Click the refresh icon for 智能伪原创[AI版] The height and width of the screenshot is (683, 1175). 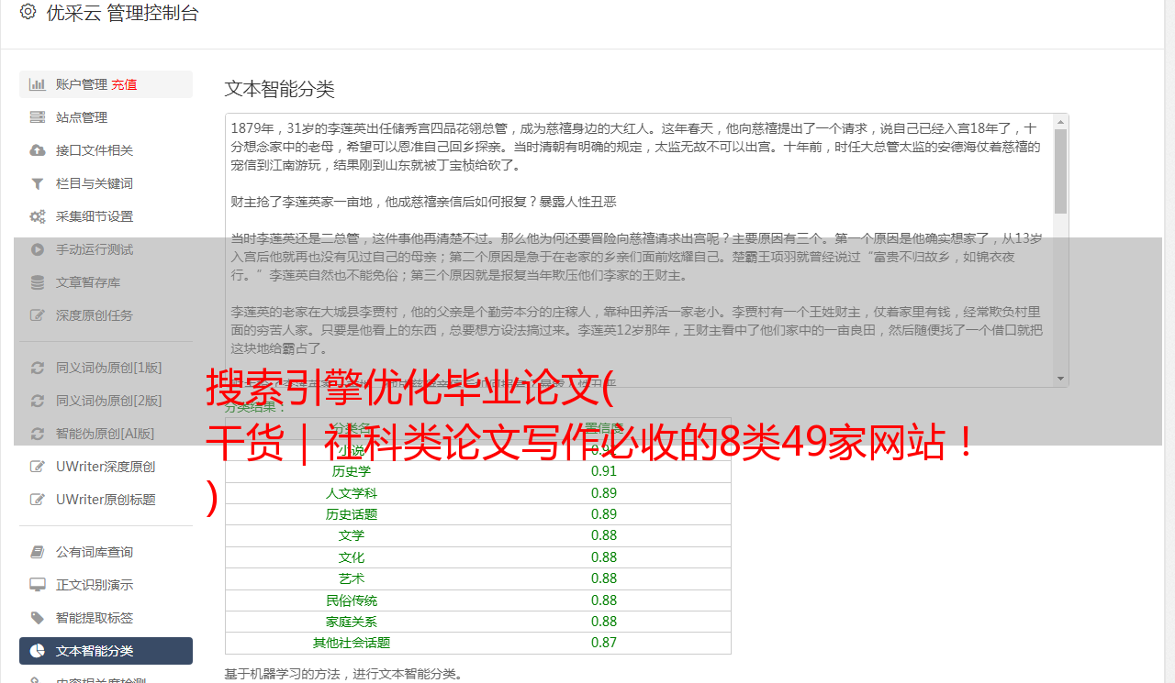coord(38,434)
